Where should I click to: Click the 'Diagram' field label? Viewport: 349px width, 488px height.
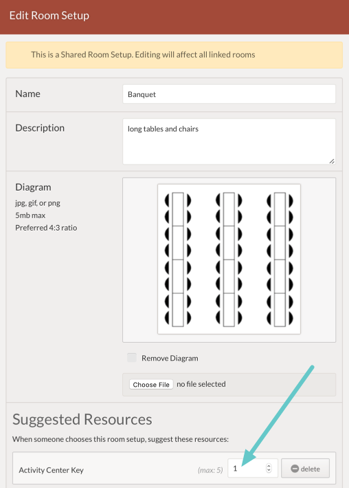(33, 187)
